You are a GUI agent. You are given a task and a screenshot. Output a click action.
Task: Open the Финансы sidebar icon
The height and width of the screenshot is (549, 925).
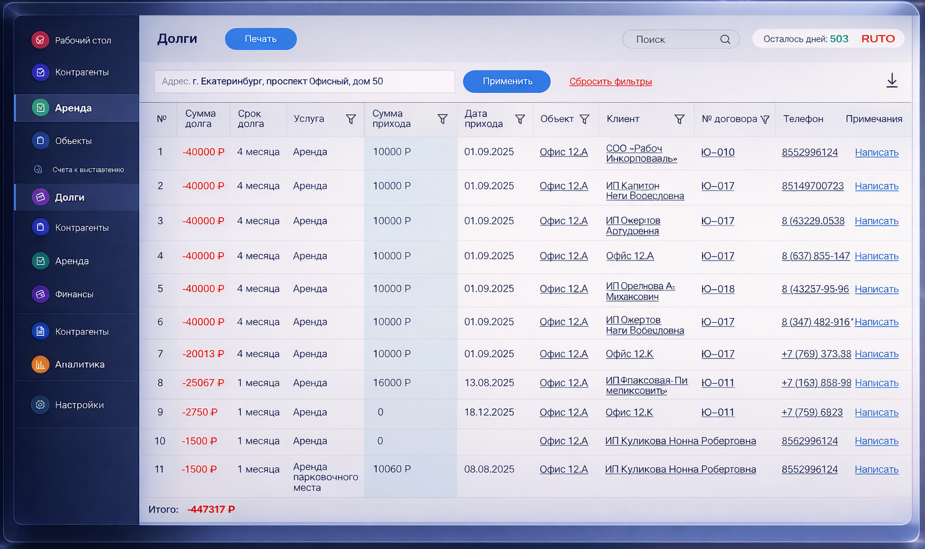40,294
